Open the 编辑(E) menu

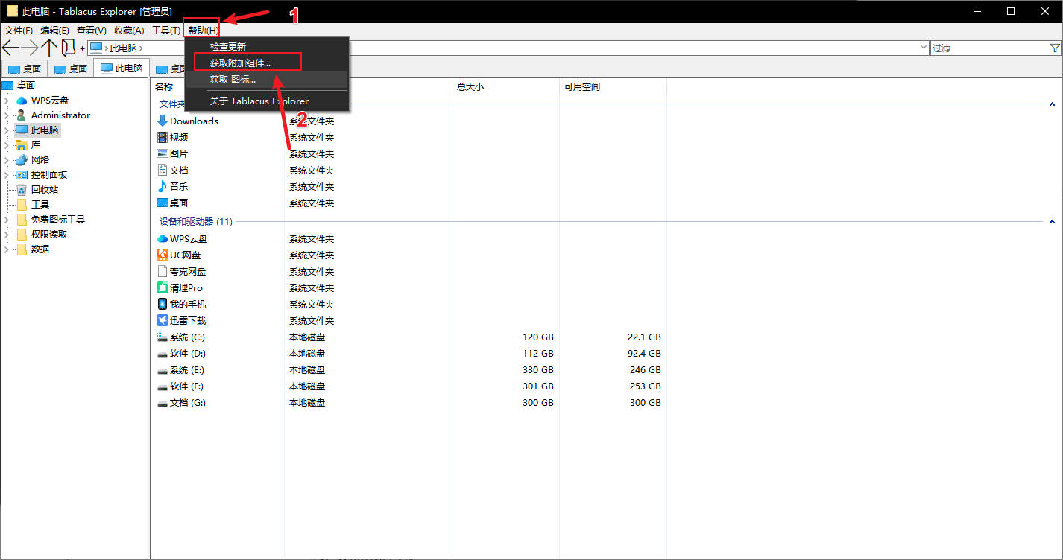[54, 30]
